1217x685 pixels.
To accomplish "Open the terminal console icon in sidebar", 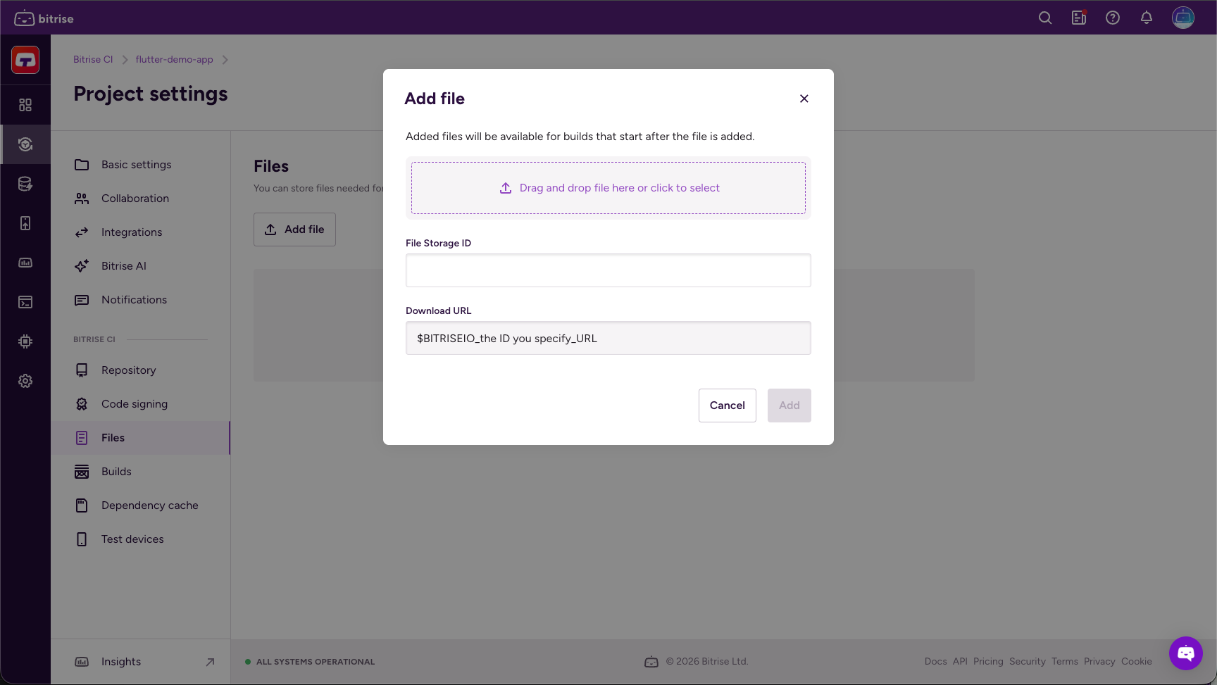I will pyautogui.click(x=25, y=302).
